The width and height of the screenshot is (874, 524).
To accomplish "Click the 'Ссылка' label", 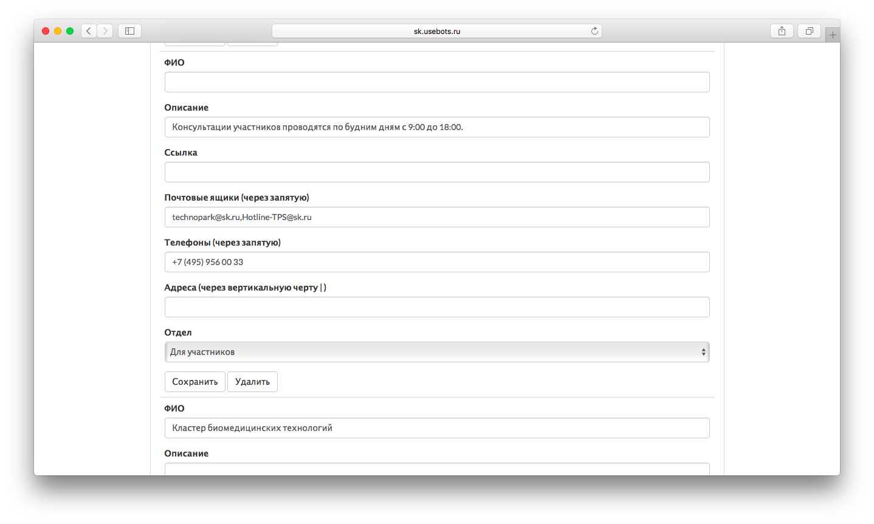I will point(181,153).
